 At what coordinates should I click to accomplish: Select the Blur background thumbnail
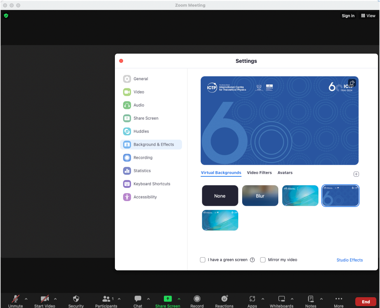point(260,196)
